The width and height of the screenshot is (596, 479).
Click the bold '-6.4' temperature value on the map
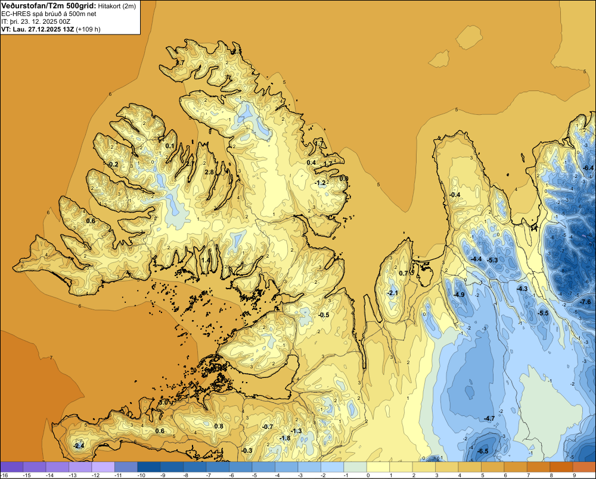[x=588, y=168]
